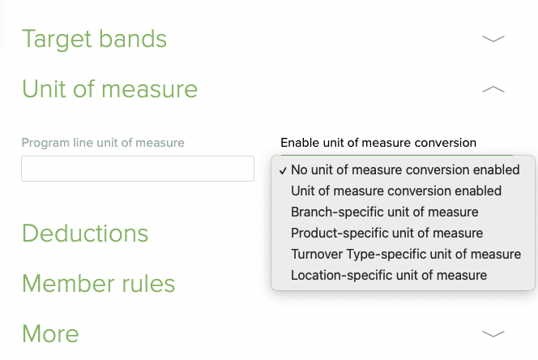This screenshot has height=360, width=538.
Task: Focus the Program line unit of measure field
Action: pos(138,169)
